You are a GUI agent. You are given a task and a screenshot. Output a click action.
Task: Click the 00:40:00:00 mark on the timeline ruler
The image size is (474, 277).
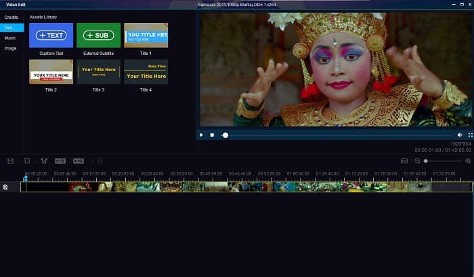tap(211, 173)
